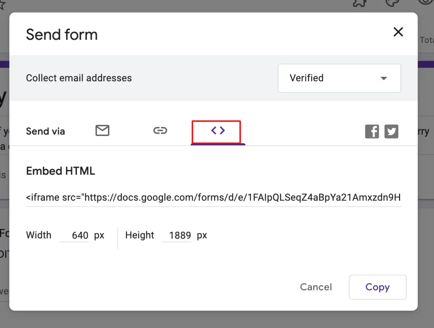
Task: Click the Width field showing 640
Action: tap(74, 235)
